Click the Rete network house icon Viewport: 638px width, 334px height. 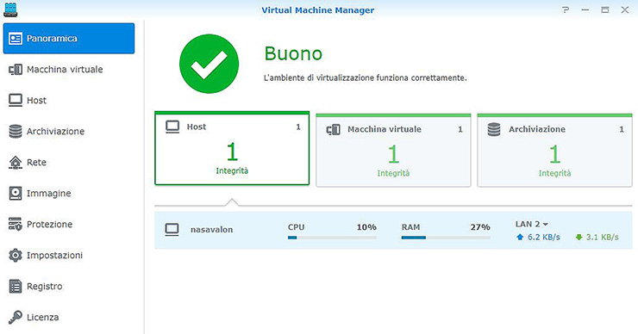click(16, 163)
